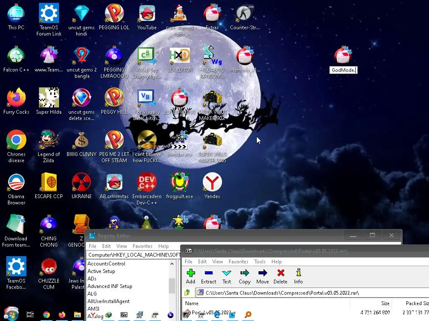Viewport: 429px width, 321px height.
Task: Open Registry Editor Edit menu
Action: (106, 246)
